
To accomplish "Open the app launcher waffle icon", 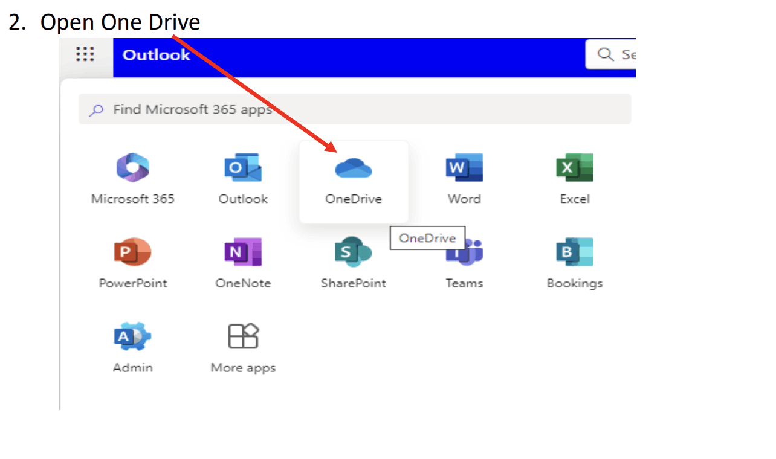I will 85,54.
